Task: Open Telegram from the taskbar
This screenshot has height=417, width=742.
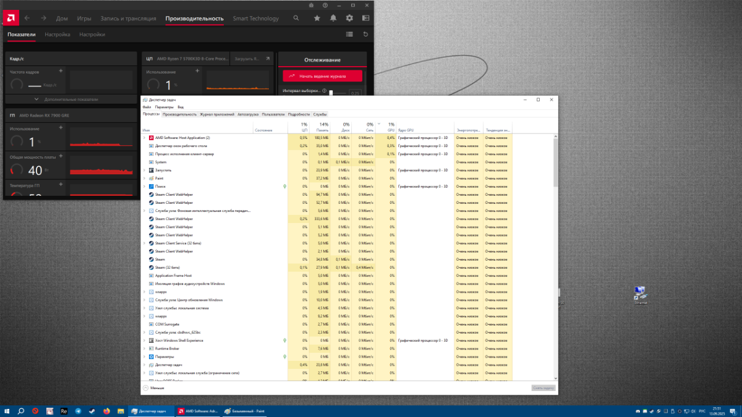Action: [78, 411]
